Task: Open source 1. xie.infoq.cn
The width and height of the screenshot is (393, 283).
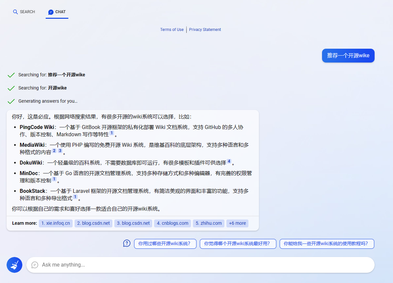Action: 56,223
